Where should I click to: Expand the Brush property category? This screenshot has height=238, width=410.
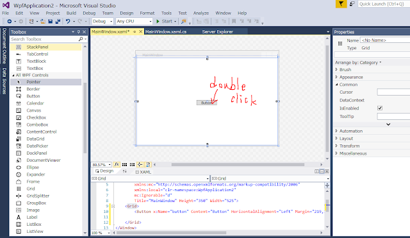(x=336, y=69)
